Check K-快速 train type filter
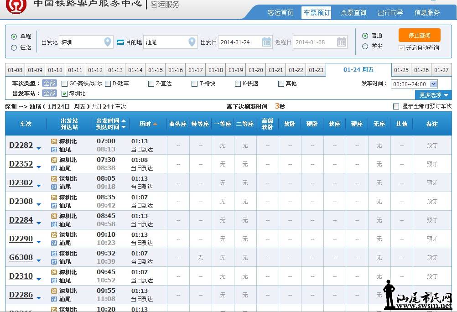The height and width of the screenshot is (312, 457). (x=238, y=83)
